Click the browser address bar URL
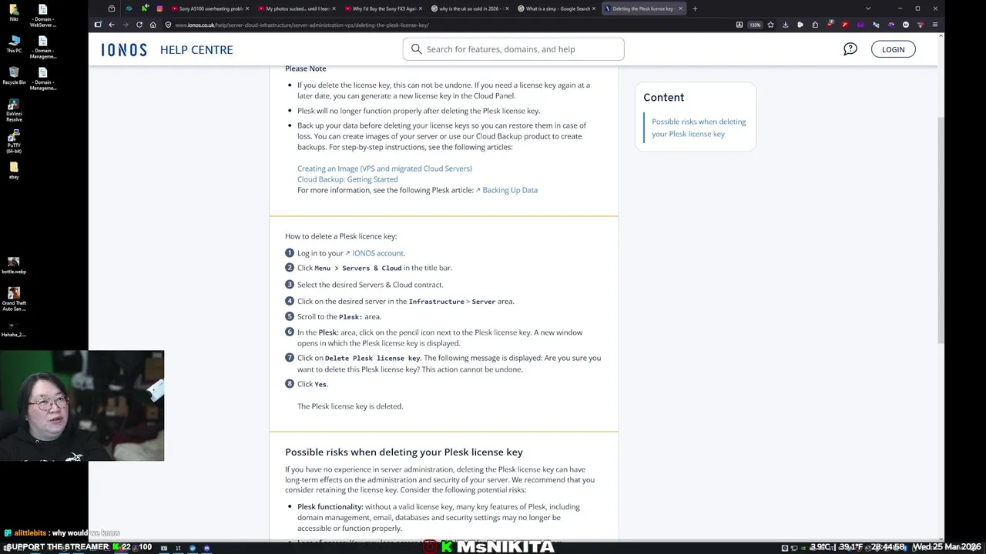The width and height of the screenshot is (986, 554). click(302, 25)
